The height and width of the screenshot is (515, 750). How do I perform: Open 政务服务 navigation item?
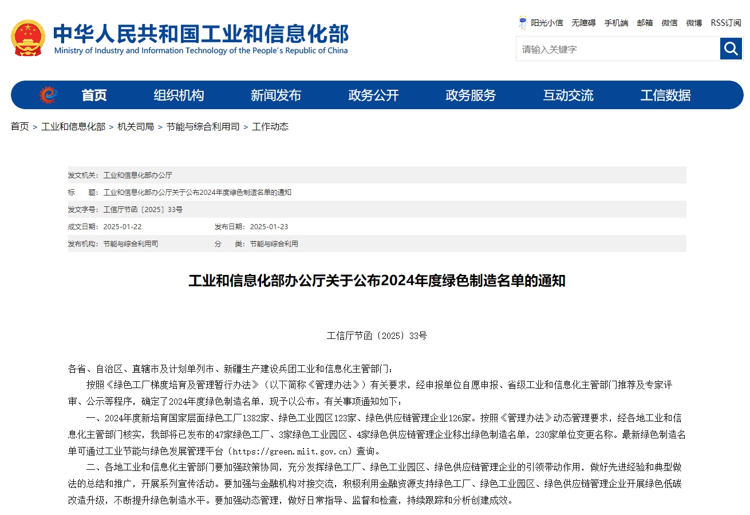(471, 95)
